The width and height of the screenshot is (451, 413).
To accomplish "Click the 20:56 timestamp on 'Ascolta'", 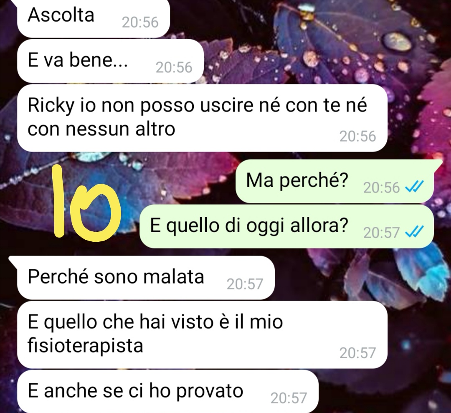I will coord(140,23).
